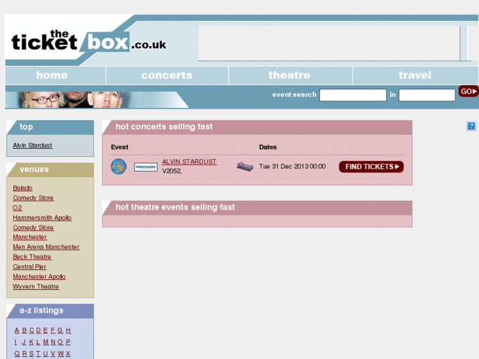Open the Hammersmith Apollo venue link
Viewport: 479px width, 359px height.
pyautogui.click(x=42, y=218)
